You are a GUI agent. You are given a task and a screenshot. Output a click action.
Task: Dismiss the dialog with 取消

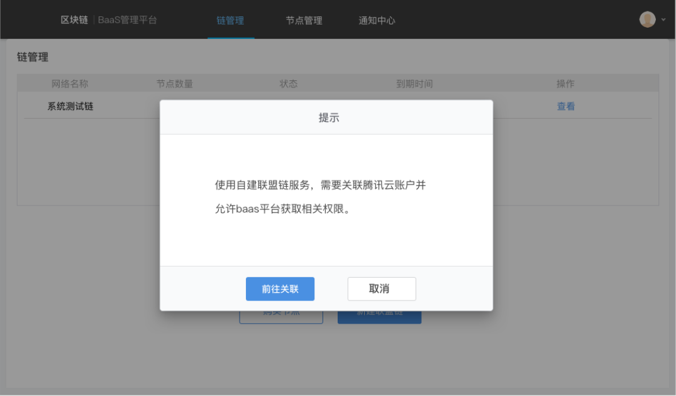382,289
